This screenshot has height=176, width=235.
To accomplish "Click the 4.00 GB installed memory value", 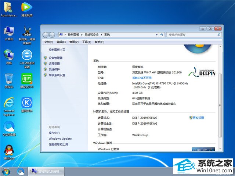I will 137,93.
